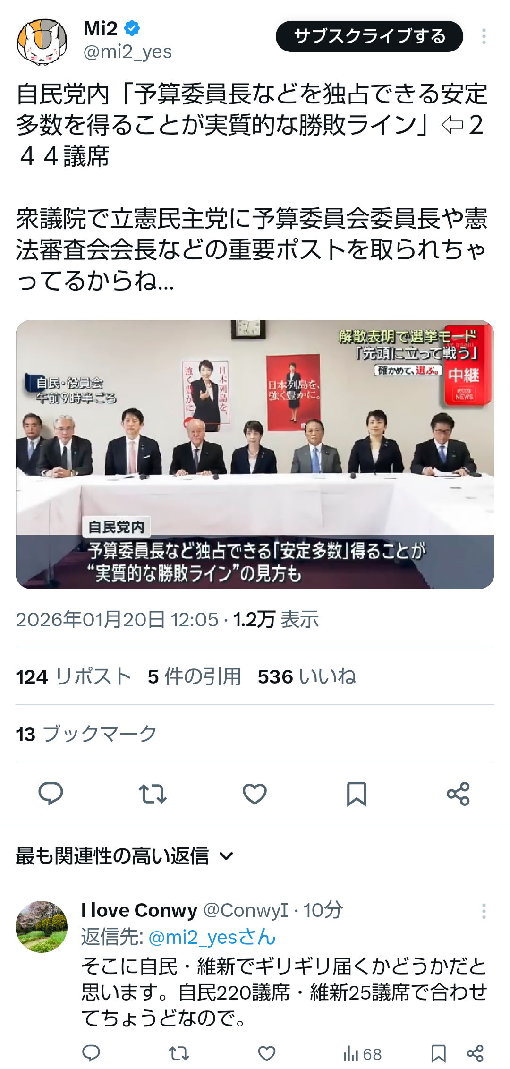View the 5 件の引用 quotes list
This screenshot has width=510, height=1069.
[x=195, y=676]
